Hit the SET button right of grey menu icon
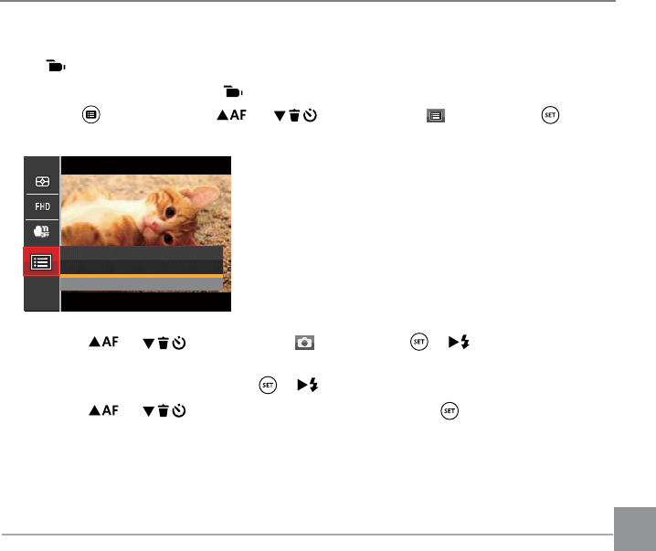Viewport: 656px width, 551px height. point(550,115)
